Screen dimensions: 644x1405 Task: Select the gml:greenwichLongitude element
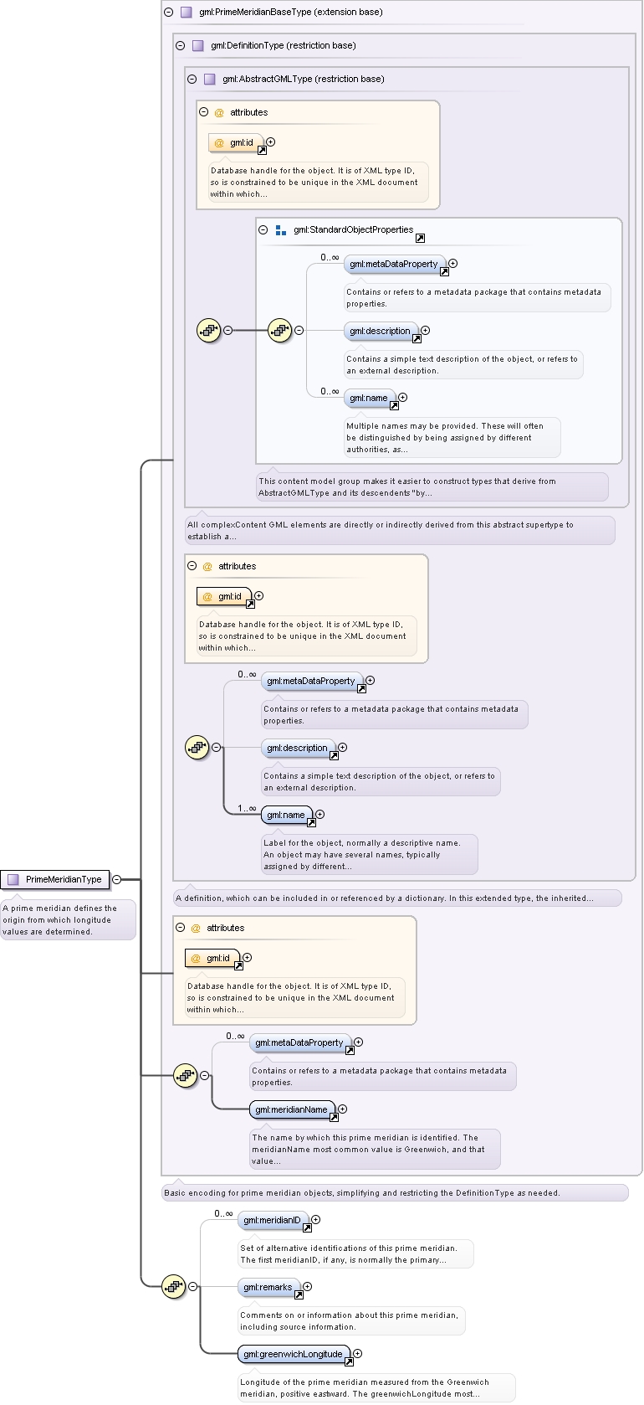294,1354
